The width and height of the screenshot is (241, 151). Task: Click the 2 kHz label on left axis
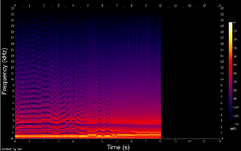click(x=13, y=127)
